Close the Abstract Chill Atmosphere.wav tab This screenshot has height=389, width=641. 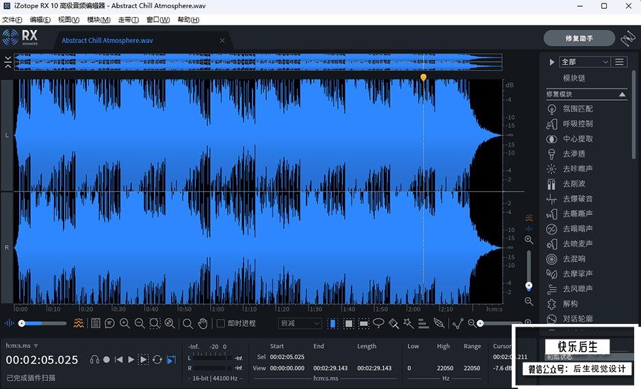pos(222,40)
